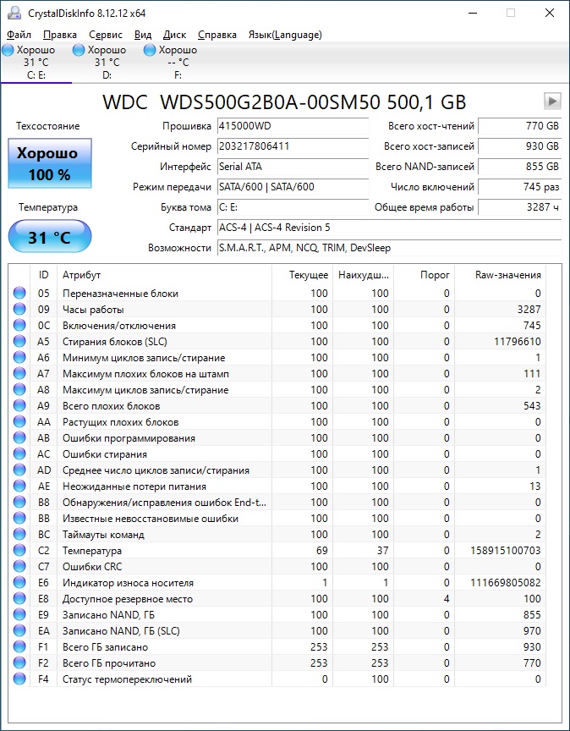Select the C: E: disk status orb
This screenshot has height=731, width=570.
[8, 51]
